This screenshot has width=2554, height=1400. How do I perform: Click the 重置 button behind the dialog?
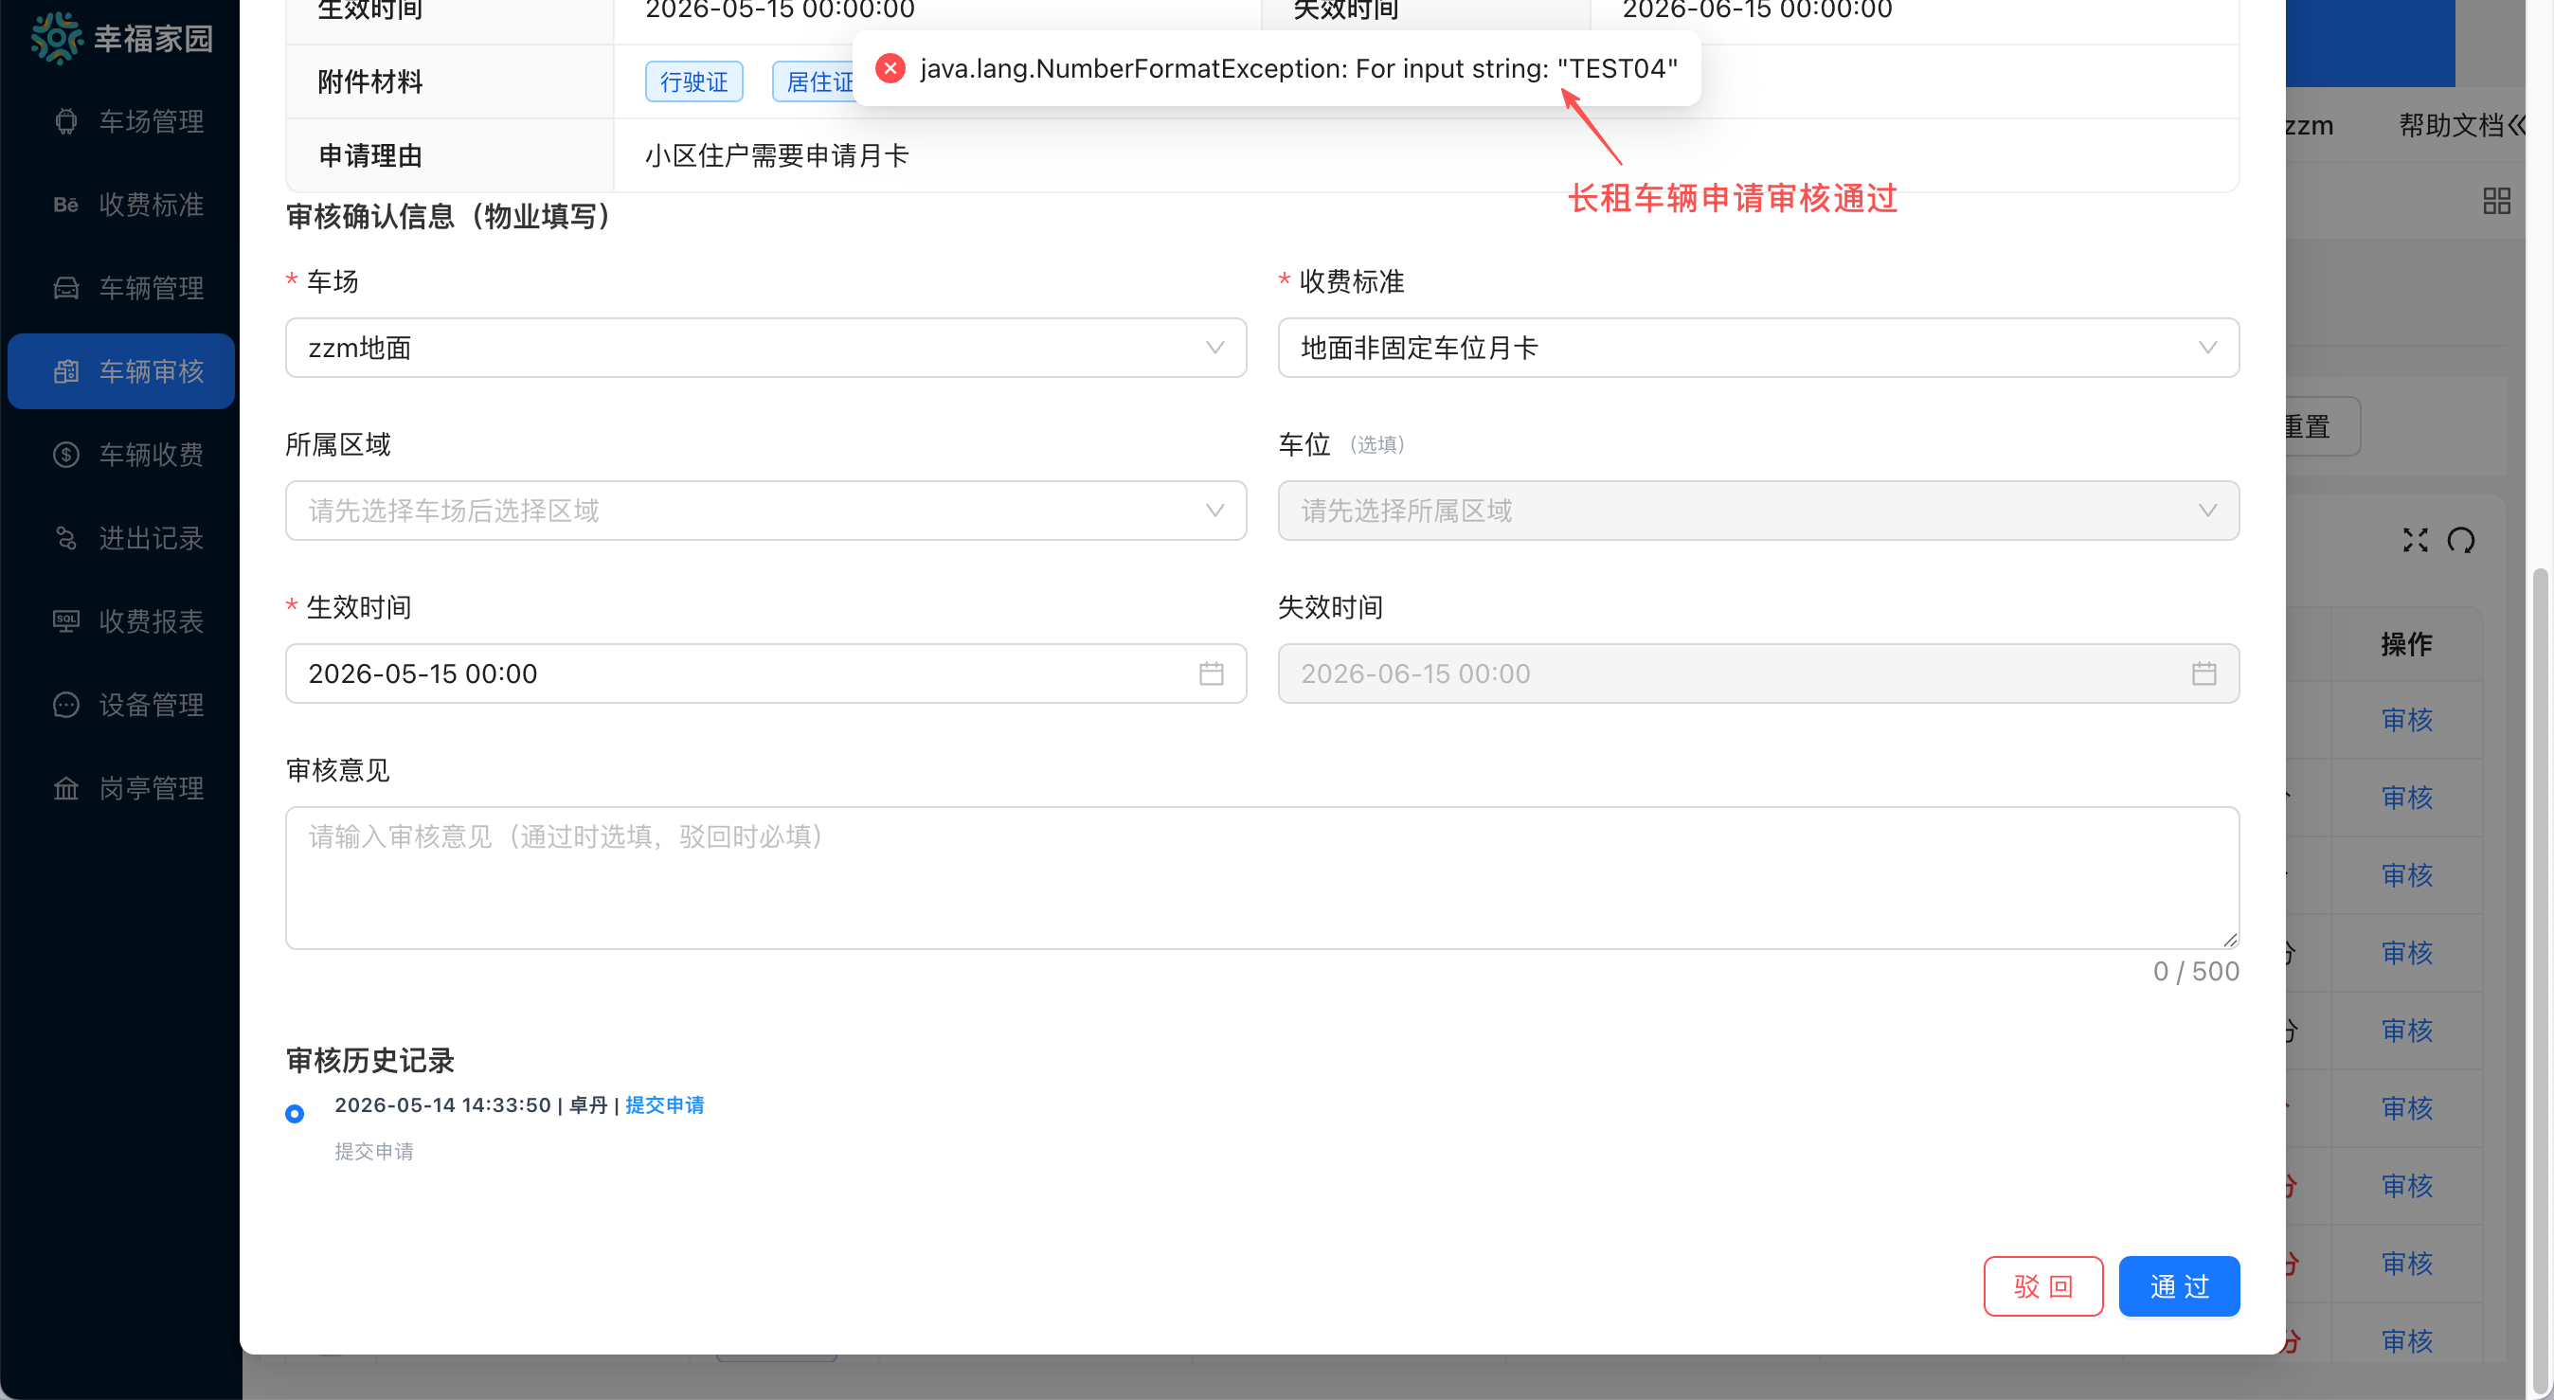2321,426
